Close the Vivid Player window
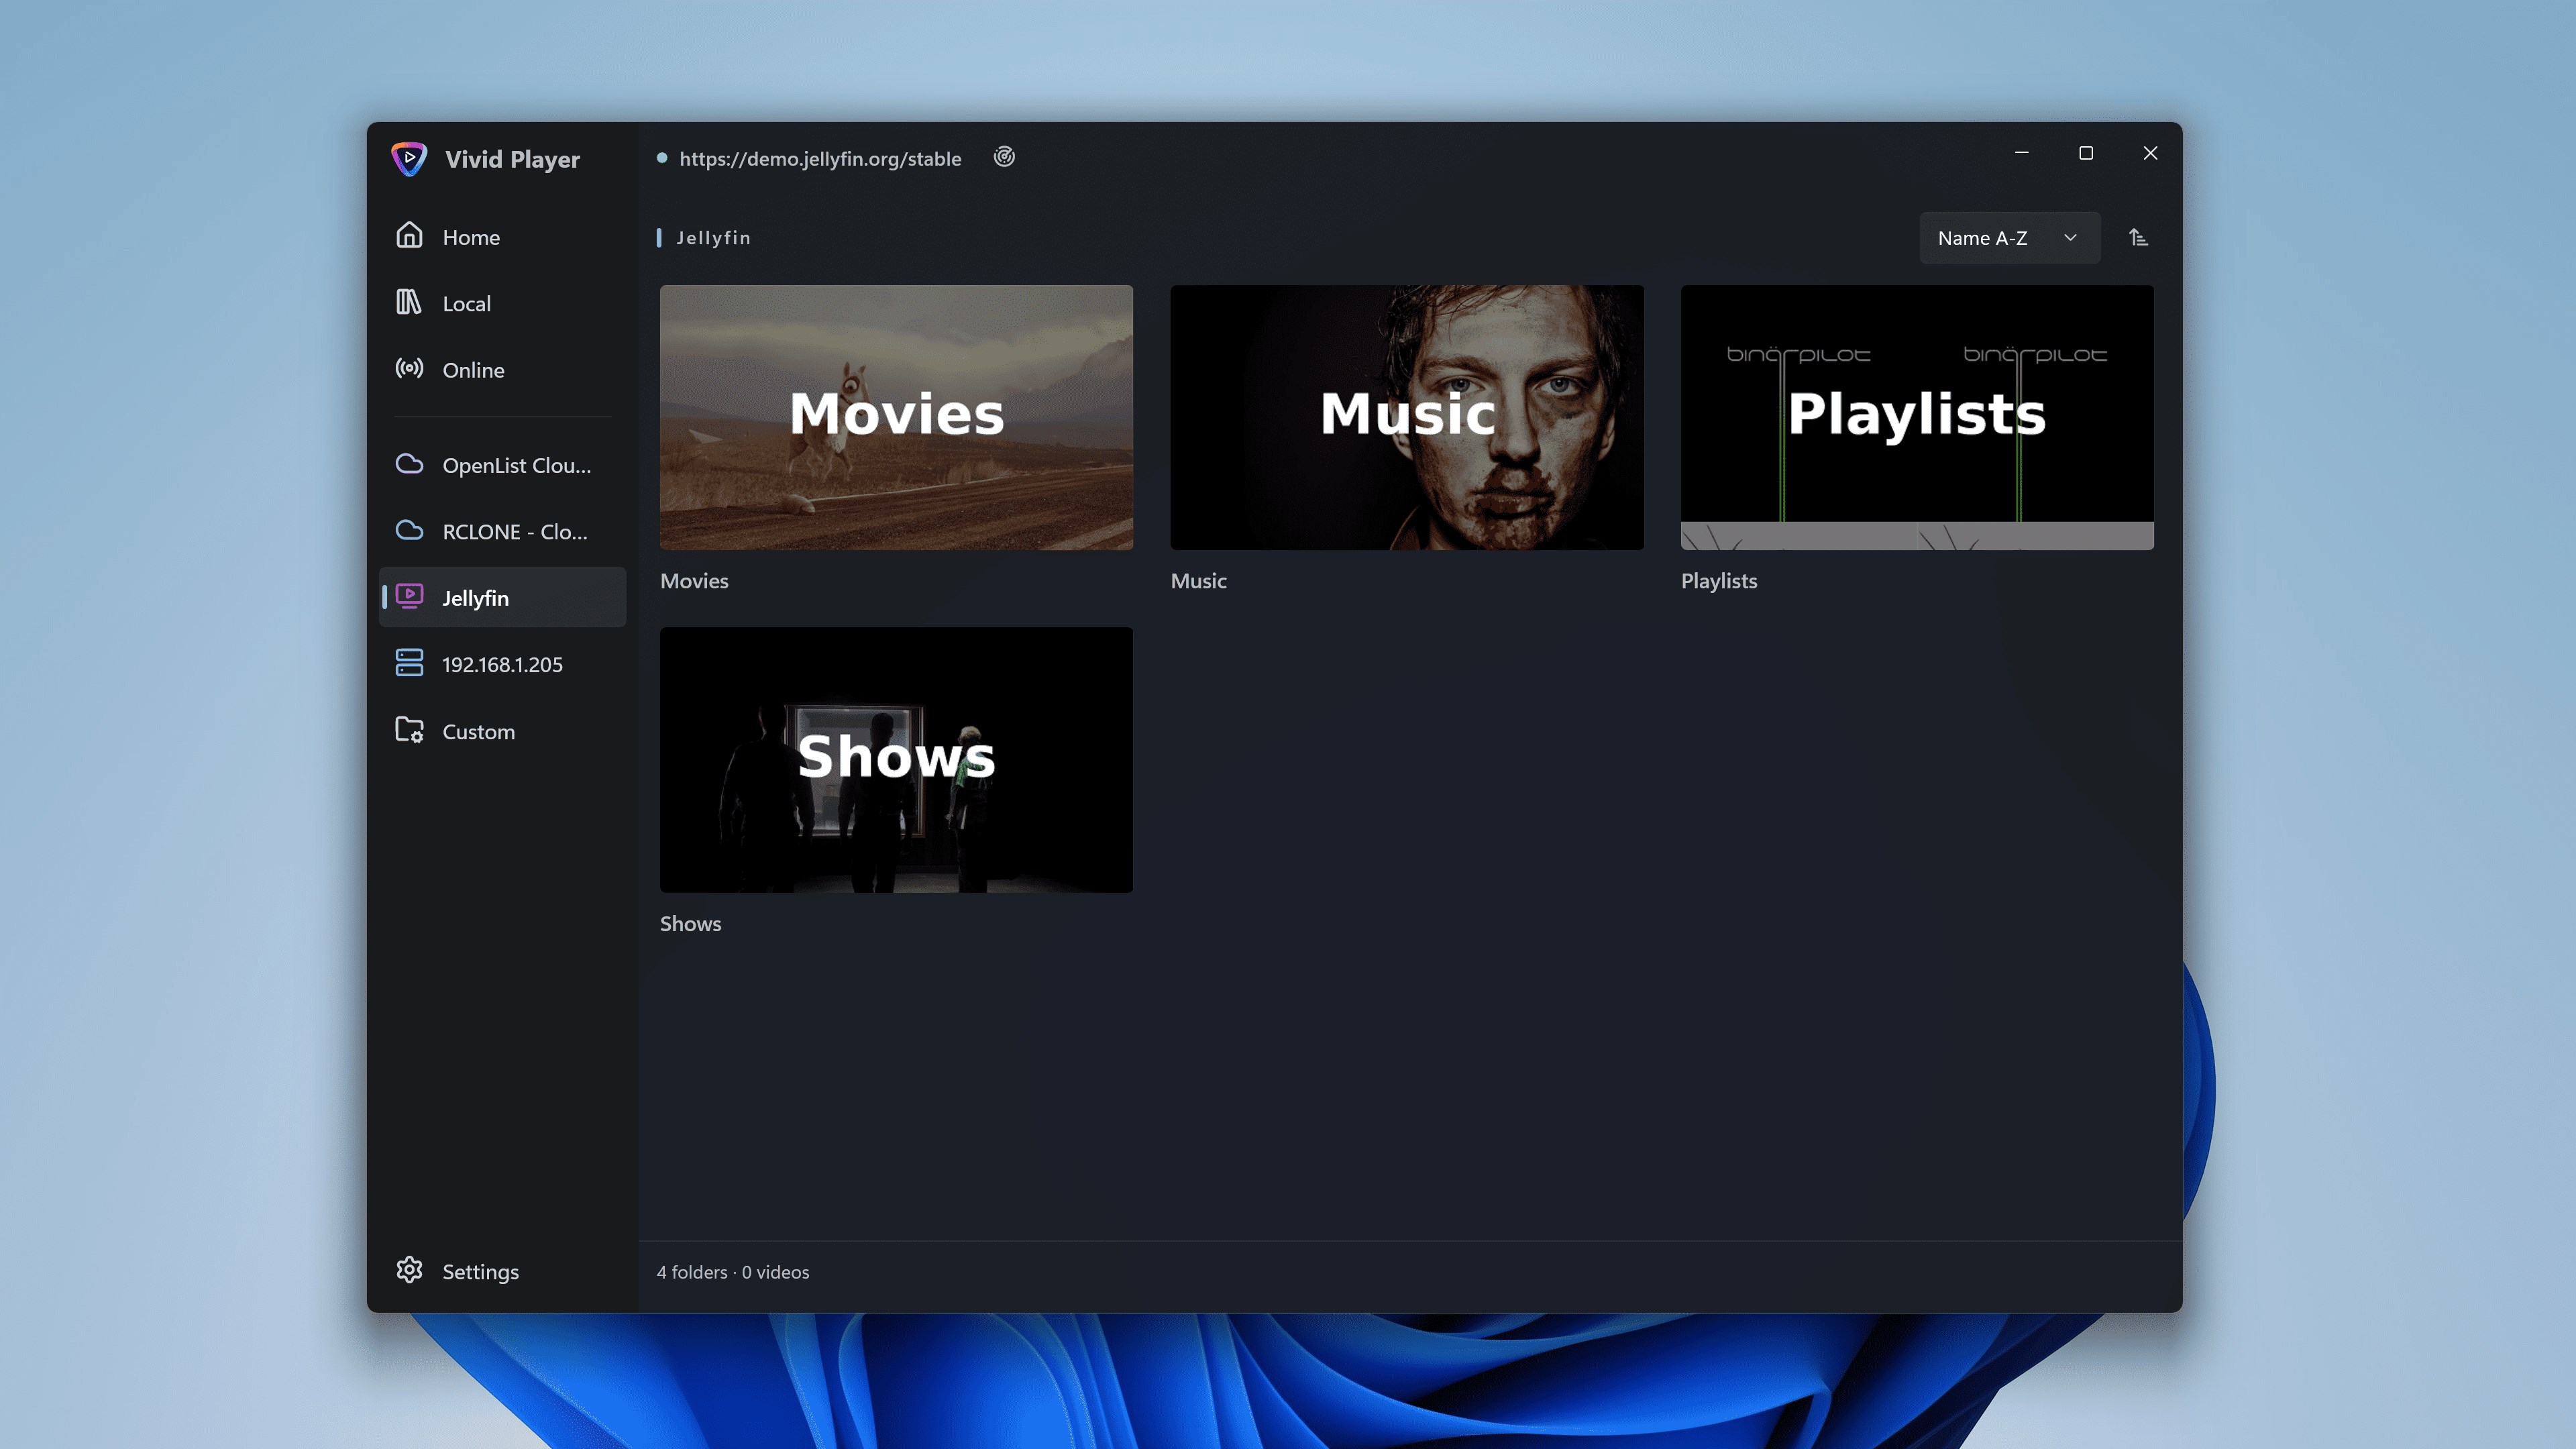Screen dimensions: 2576x1449 click(x=2150, y=153)
